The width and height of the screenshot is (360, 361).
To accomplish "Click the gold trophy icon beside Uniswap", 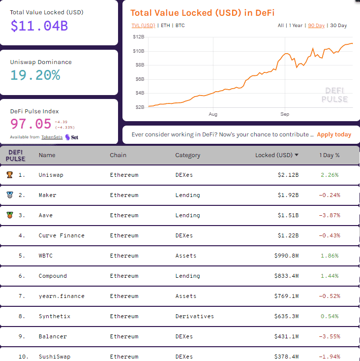I will pos(9,174).
